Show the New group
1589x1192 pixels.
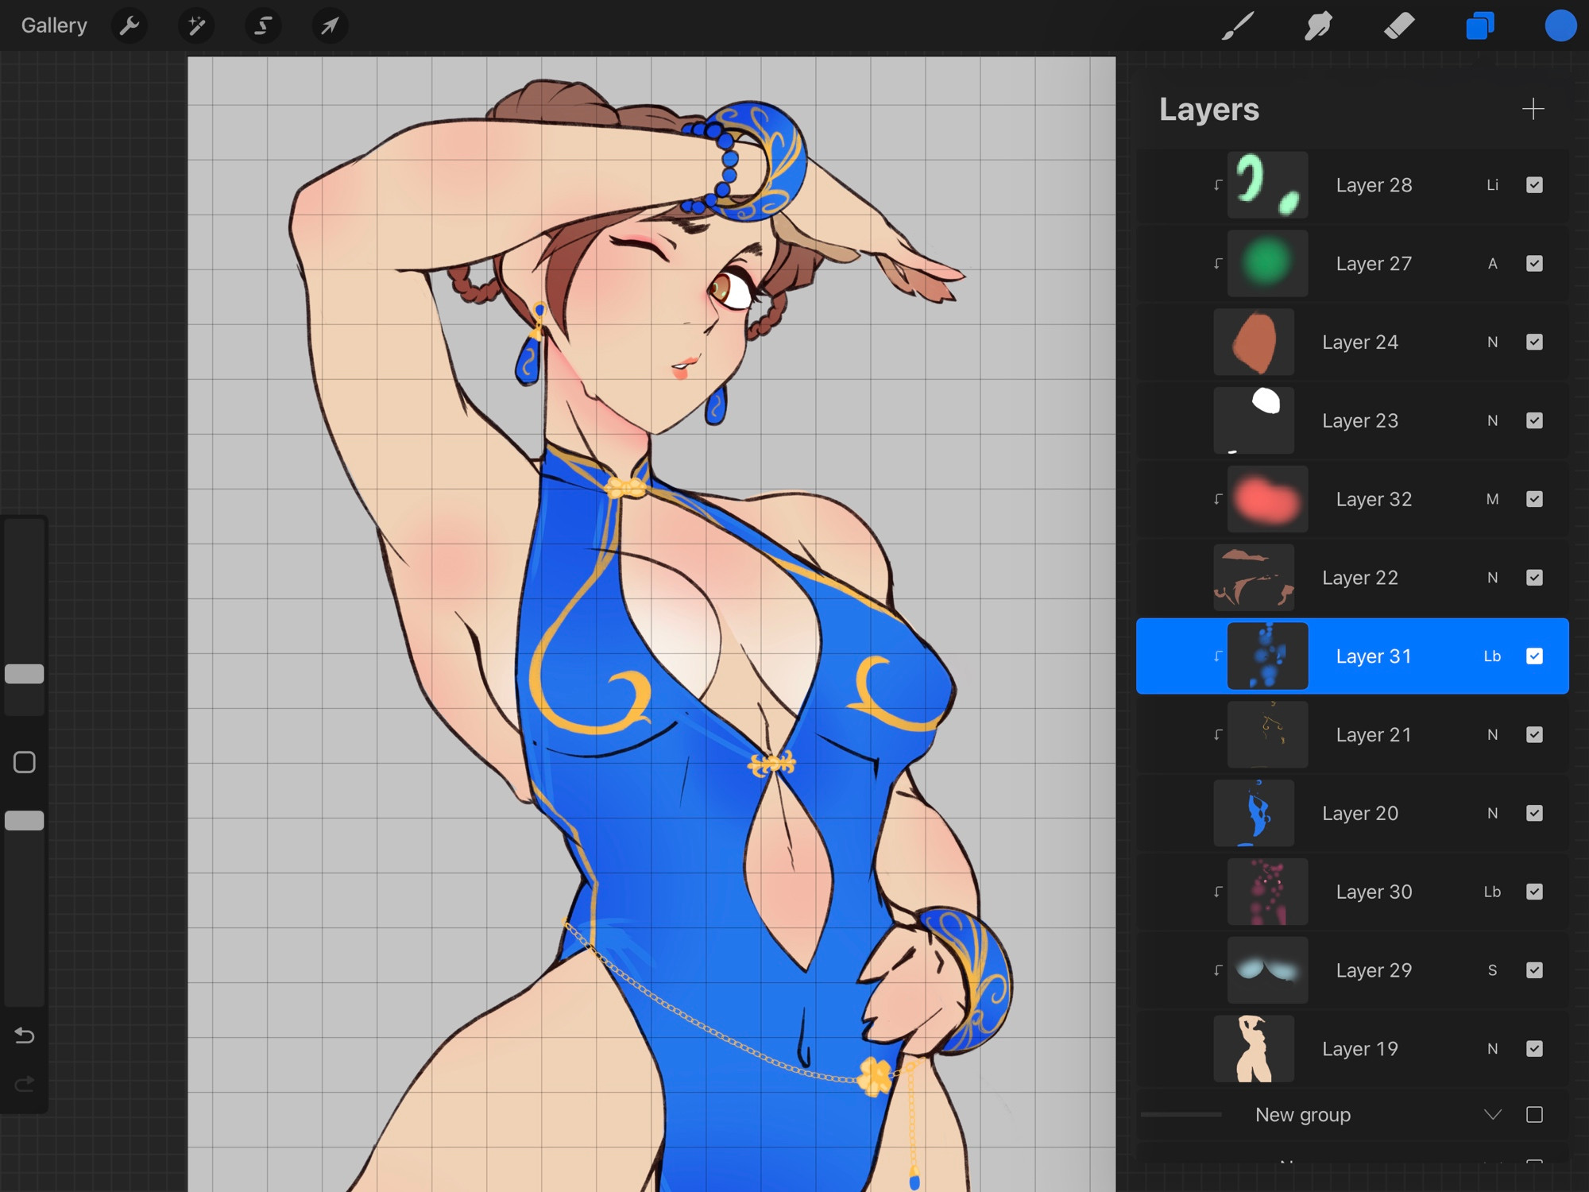tap(1534, 1115)
